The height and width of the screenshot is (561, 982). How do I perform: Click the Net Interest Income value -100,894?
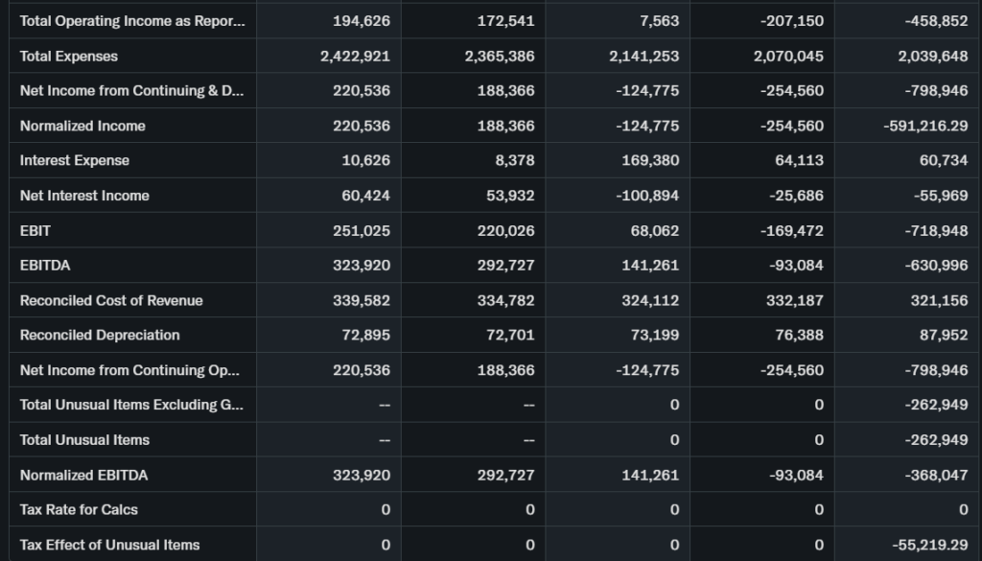point(647,196)
